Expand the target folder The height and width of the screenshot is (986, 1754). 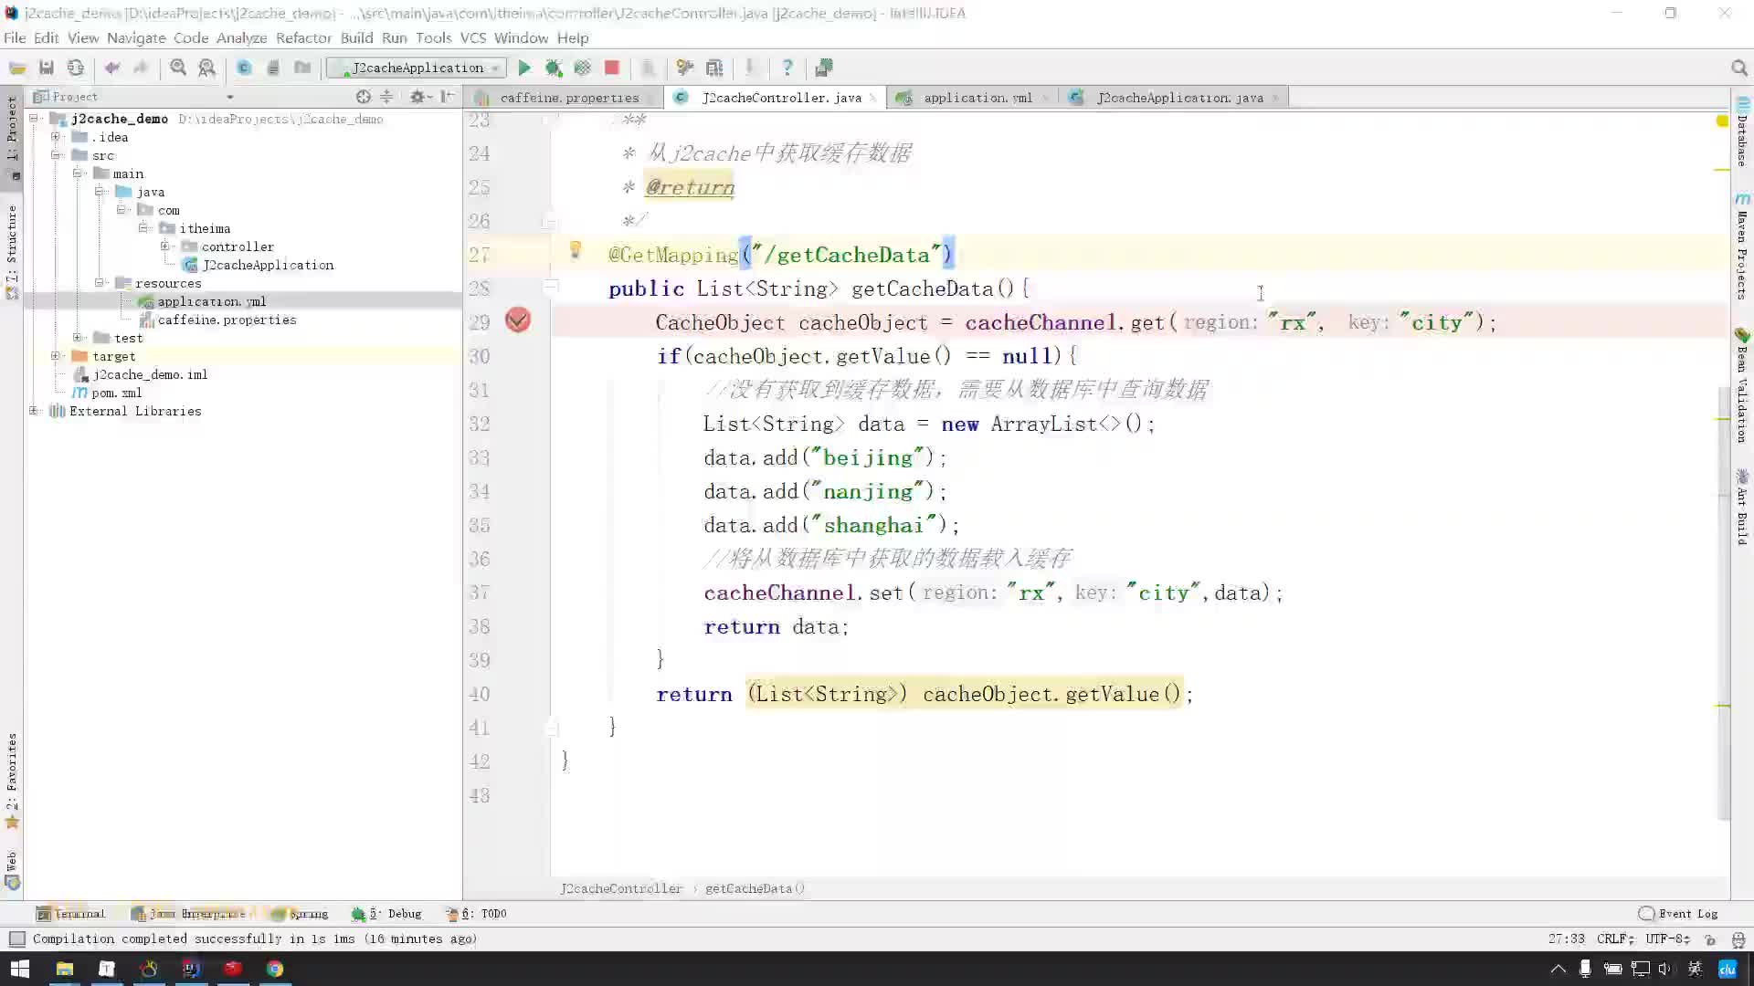[56, 356]
